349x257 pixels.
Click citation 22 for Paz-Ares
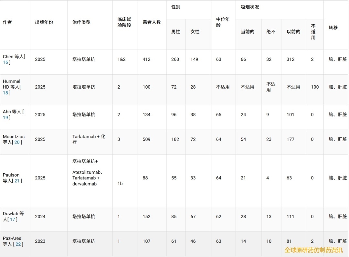18,244
